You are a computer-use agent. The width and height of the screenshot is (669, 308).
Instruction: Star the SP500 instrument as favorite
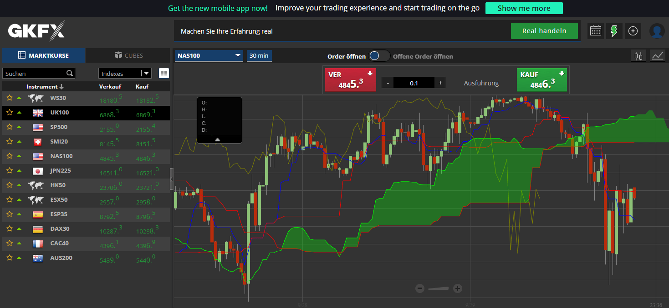[9, 127]
